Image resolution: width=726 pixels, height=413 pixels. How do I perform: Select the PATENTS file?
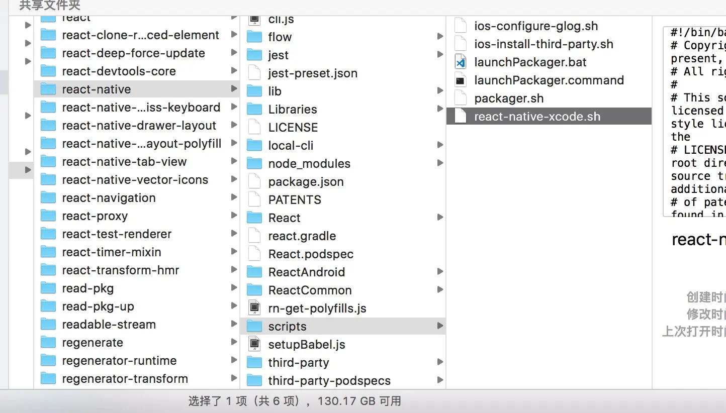343,200
